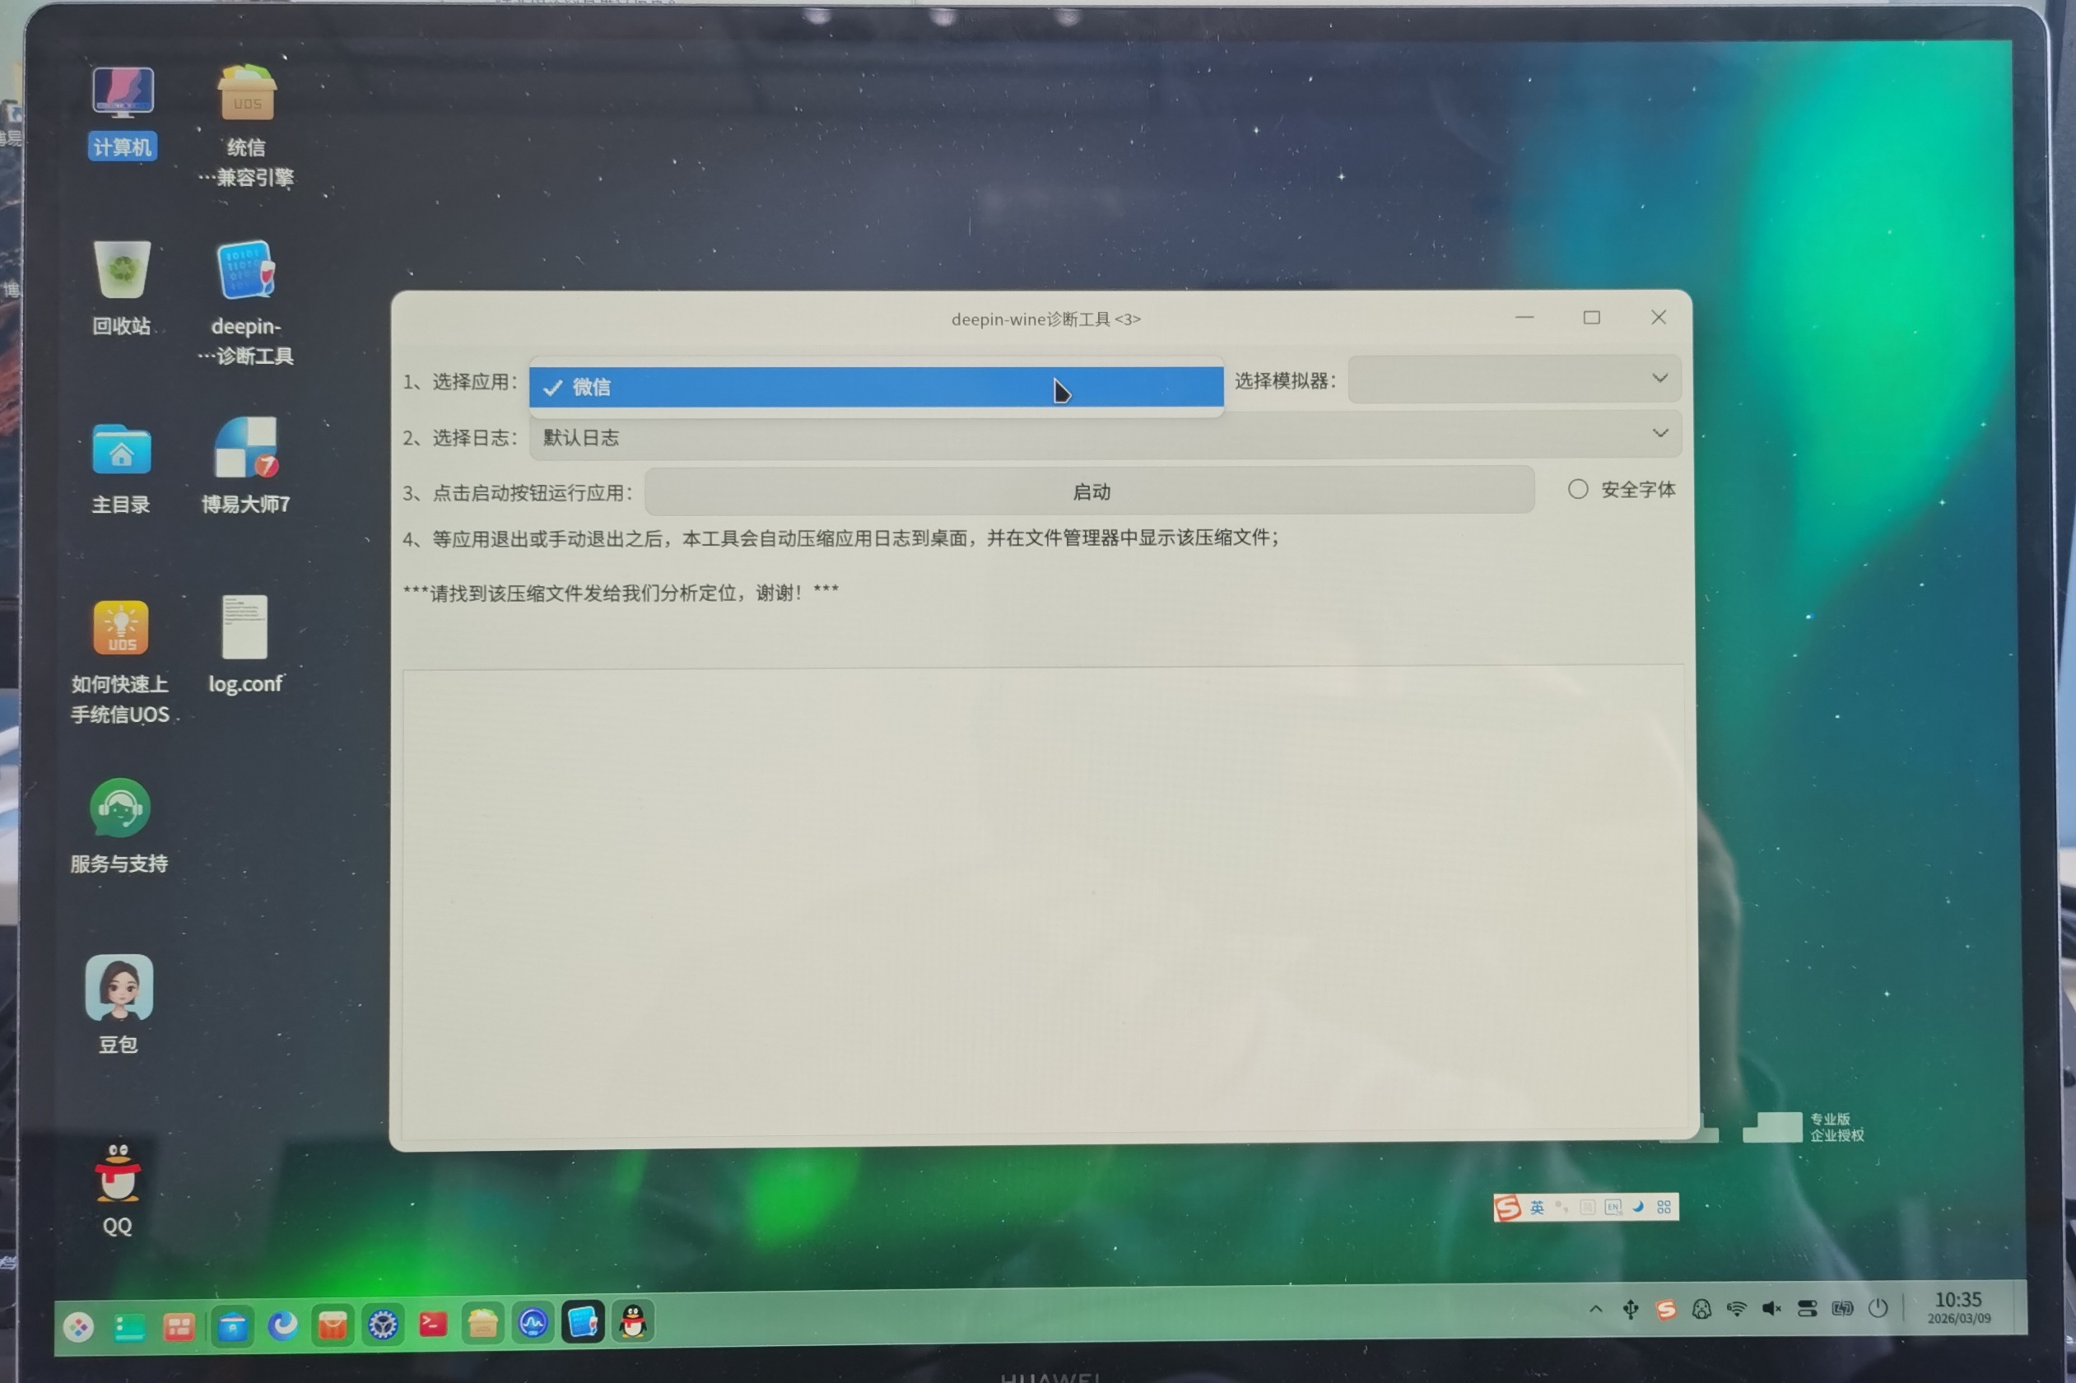Click the power button in system tray
Image resolution: width=2076 pixels, height=1383 pixels.
coord(1878,1308)
